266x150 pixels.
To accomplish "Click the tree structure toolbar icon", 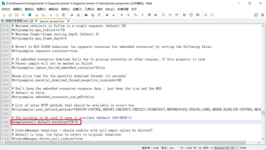I will [206, 15].
